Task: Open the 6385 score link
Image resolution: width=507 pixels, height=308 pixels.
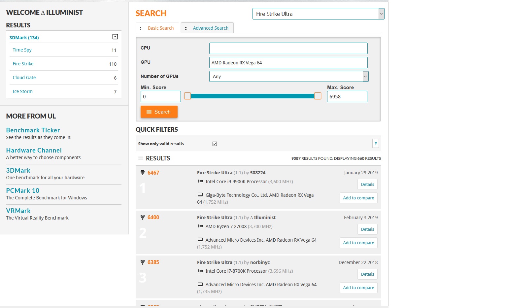Action: pos(153,262)
